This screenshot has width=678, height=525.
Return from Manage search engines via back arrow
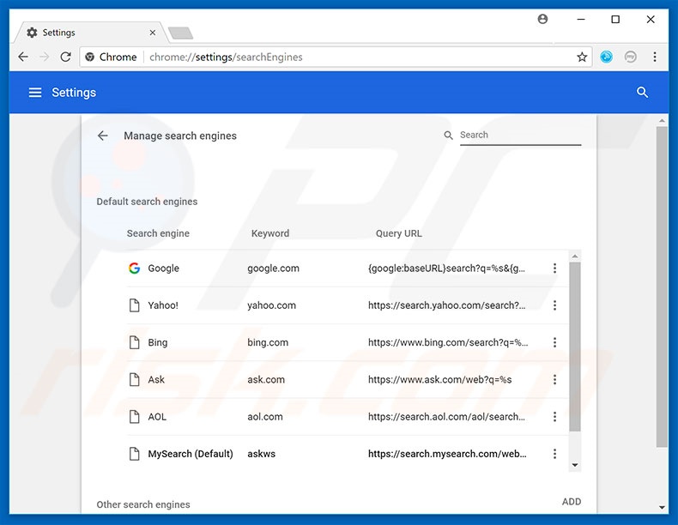(102, 136)
